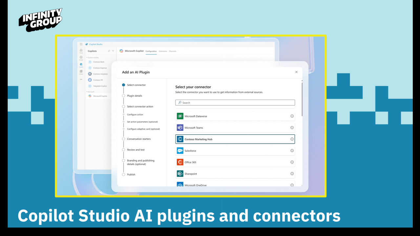Click the Microsoft Dataverse connector icon
Screen dimensions: 420x236
tap(180, 116)
